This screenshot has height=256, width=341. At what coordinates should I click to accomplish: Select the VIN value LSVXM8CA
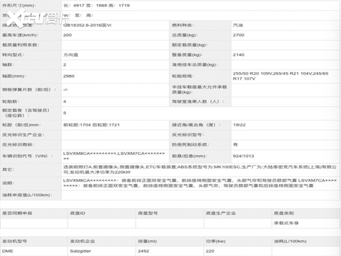(114, 156)
